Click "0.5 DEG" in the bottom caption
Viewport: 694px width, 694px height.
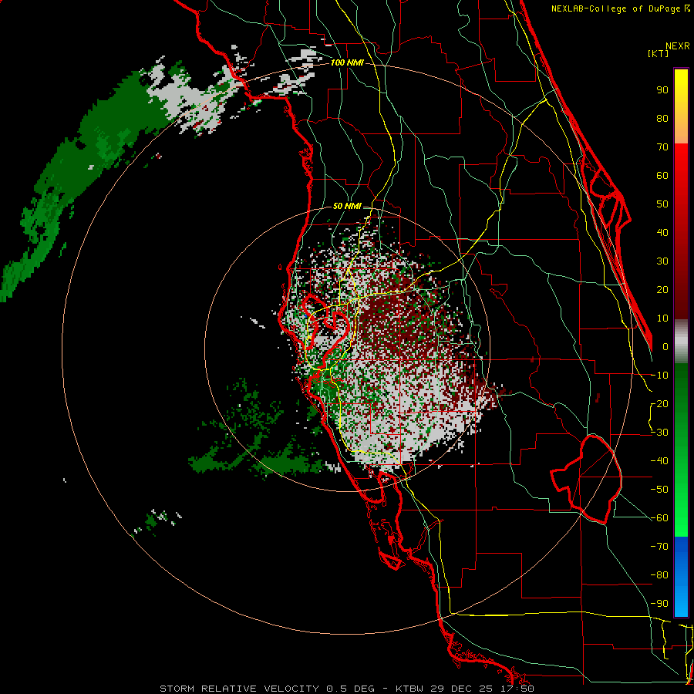(350, 689)
